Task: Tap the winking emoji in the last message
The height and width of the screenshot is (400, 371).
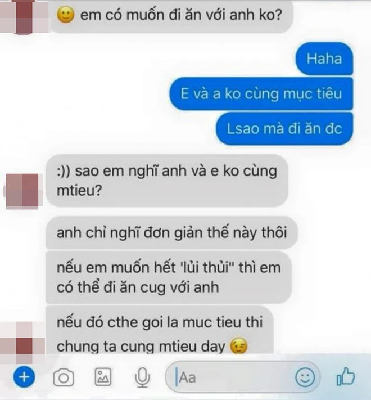Action: (x=239, y=346)
